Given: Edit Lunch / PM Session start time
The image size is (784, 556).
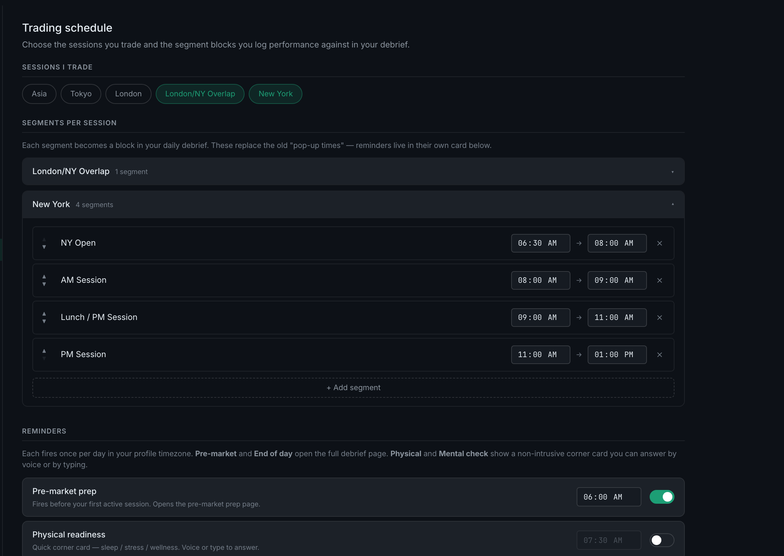Looking at the screenshot, I should click(x=540, y=318).
